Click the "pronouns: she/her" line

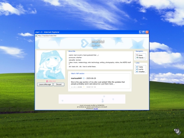[x=75, y=58]
